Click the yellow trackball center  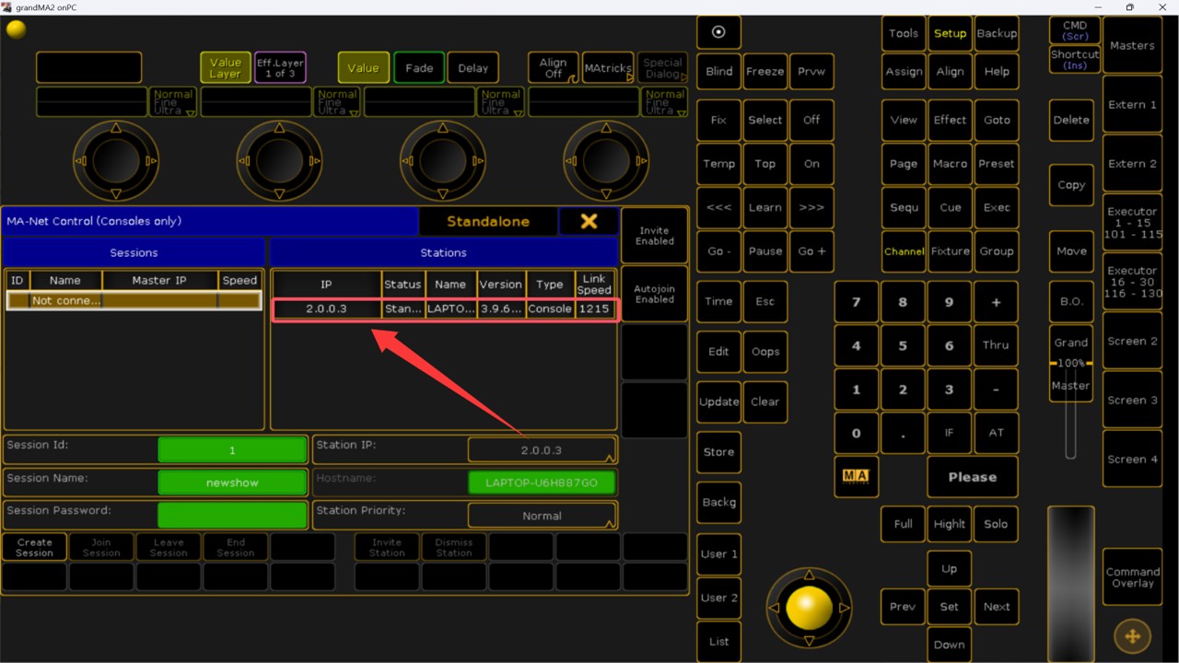(x=810, y=608)
